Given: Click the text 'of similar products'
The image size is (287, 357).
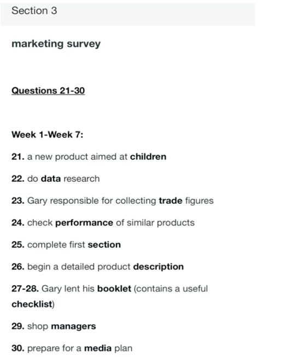Looking at the screenshot, I should (155, 223).
